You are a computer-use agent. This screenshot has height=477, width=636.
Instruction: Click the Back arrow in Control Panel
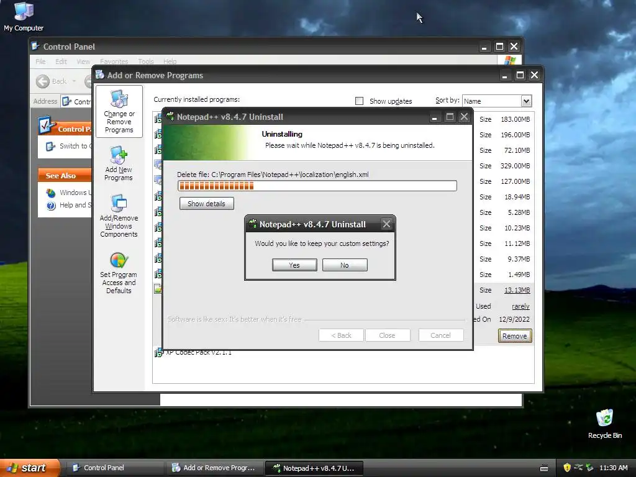tap(43, 81)
